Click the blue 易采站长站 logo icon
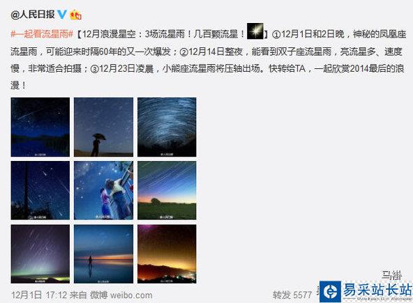The image size is (413, 303). tap(330, 292)
